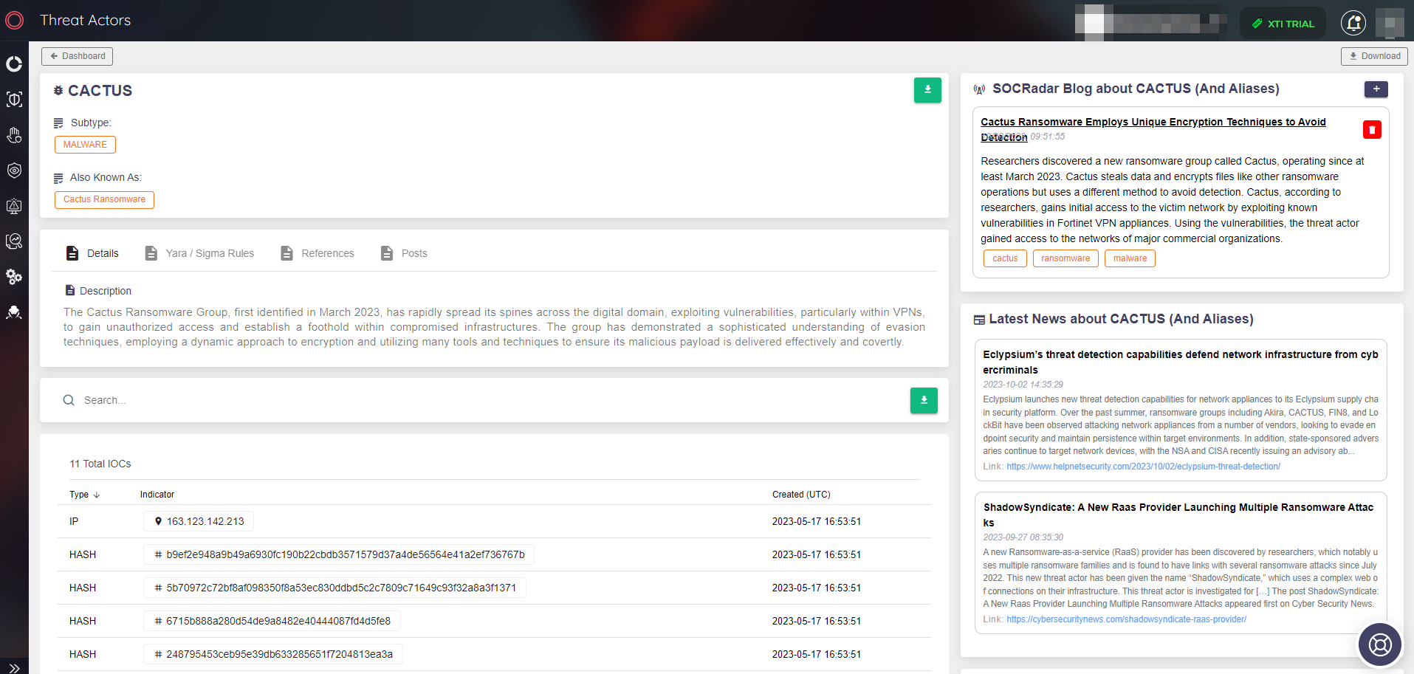Select hash starting with 5b70972c72bf
This screenshot has height=674, width=1414.
pos(334,588)
